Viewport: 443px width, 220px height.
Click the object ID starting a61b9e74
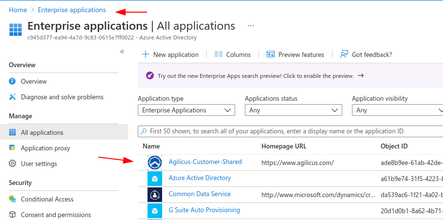(412, 179)
